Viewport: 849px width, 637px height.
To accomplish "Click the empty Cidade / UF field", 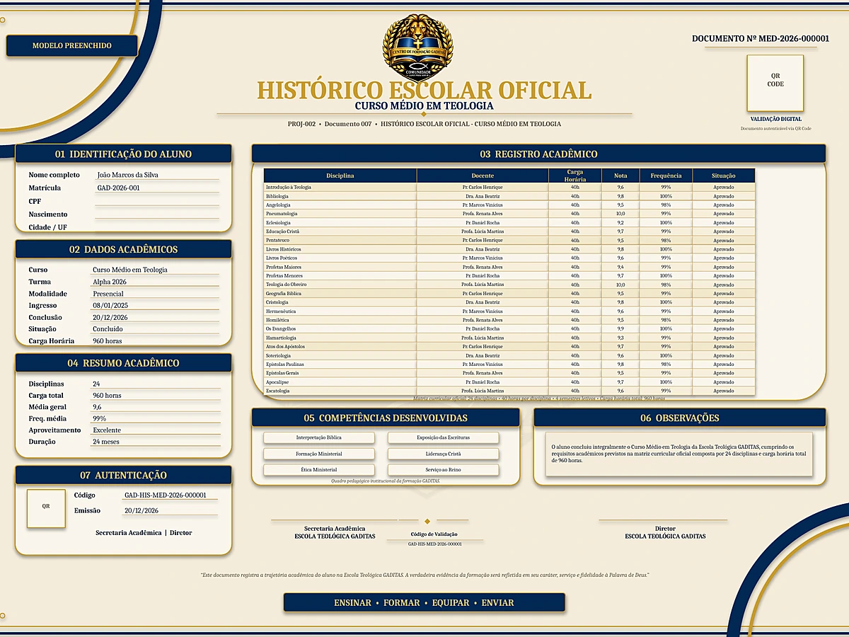I will [157, 227].
